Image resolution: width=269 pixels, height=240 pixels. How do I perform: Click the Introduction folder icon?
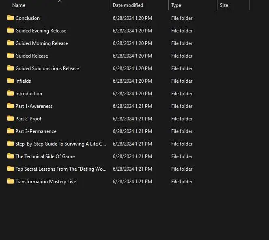tap(11, 93)
